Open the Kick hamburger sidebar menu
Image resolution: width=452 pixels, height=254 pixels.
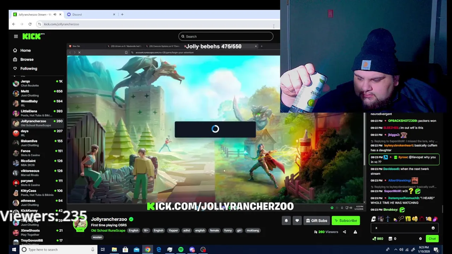(16, 36)
